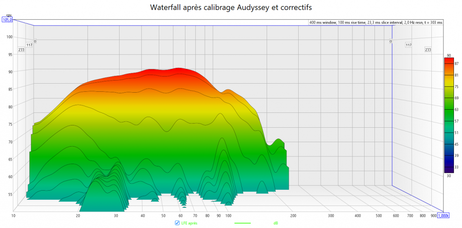Screen dimensions: 462x228
Task: Click the left 117 ms slice label
Action: (x=29, y=45)
